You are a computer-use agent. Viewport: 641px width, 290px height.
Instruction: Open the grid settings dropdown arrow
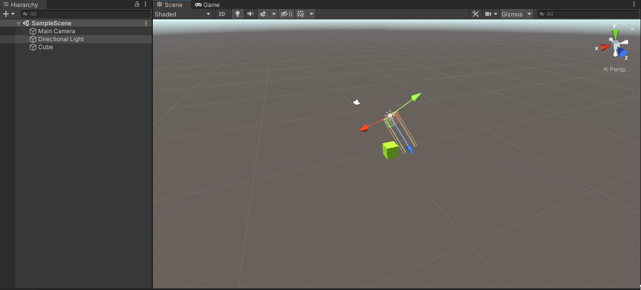point(312,14)
